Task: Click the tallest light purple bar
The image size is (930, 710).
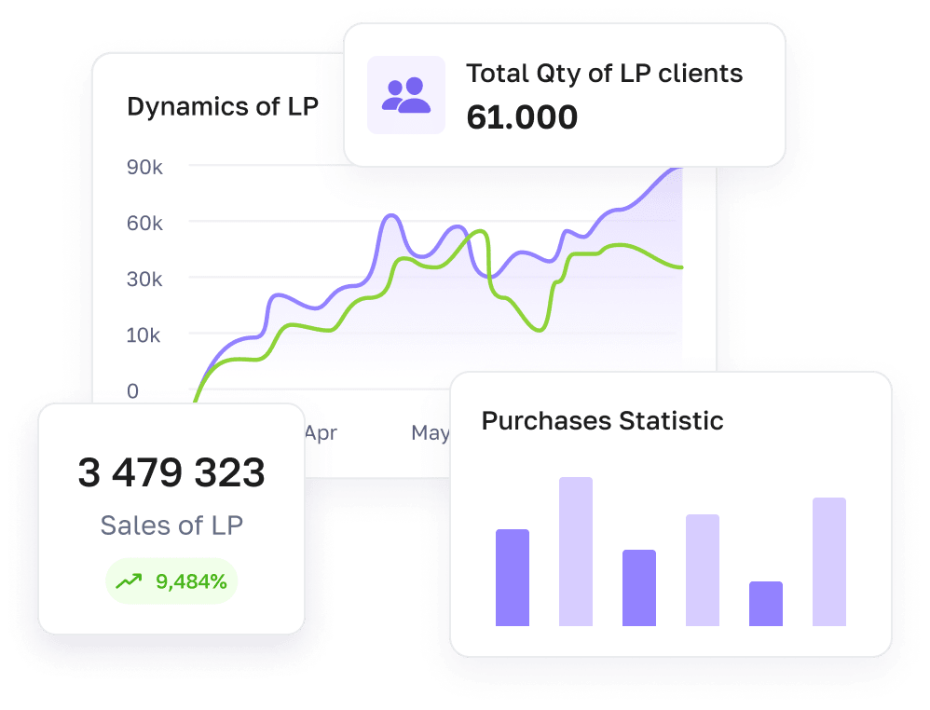Action: pos(576,551)
